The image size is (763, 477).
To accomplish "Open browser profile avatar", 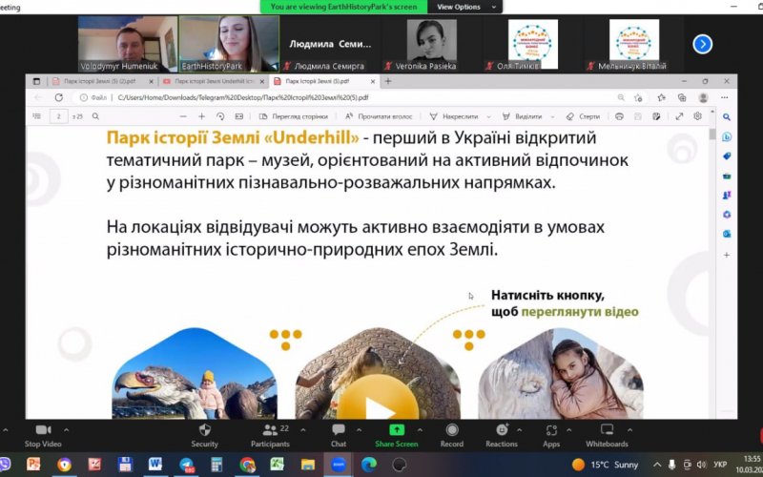I will (703, 98).
